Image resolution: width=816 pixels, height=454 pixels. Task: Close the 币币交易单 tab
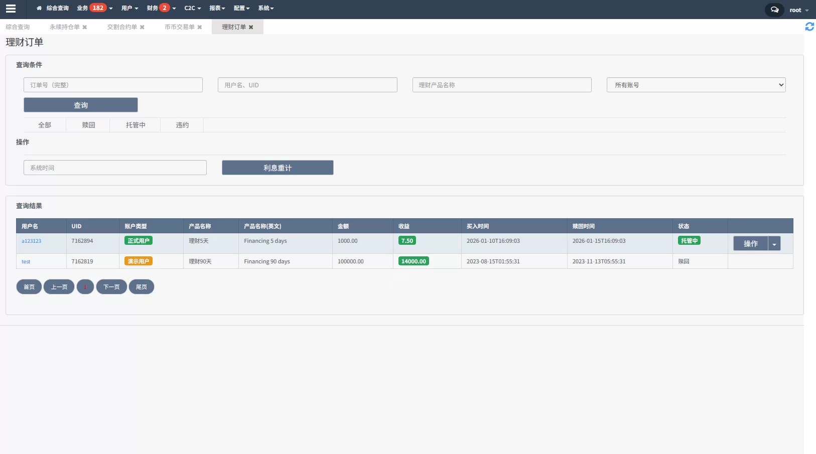click(200, 27)
